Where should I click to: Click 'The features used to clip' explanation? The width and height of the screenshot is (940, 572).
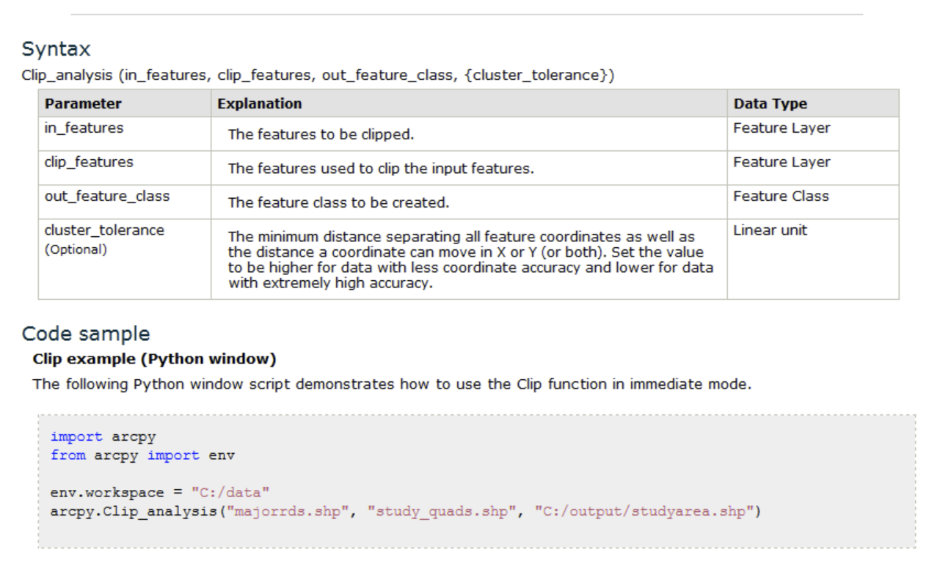pos(381,169)
